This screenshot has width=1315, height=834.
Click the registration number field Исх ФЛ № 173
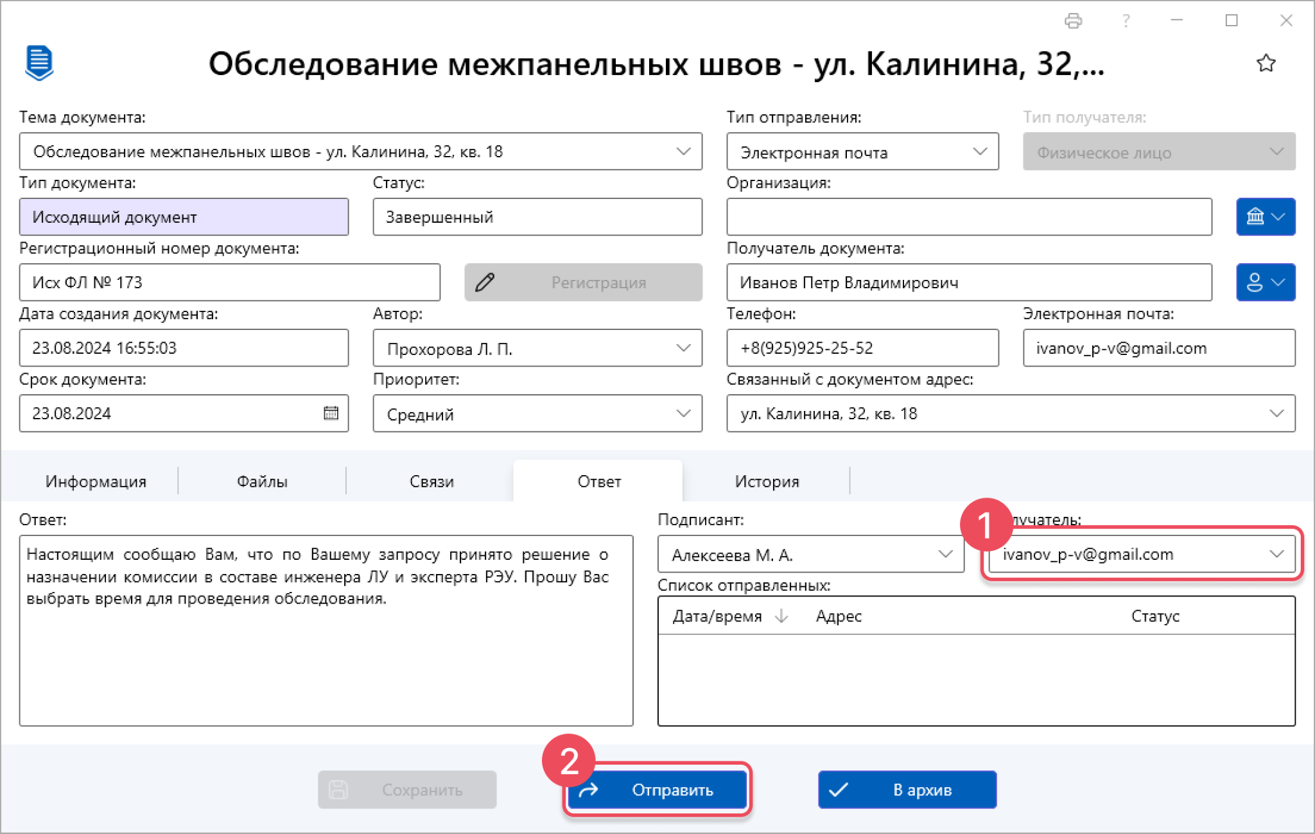click(x=230, y=282)
